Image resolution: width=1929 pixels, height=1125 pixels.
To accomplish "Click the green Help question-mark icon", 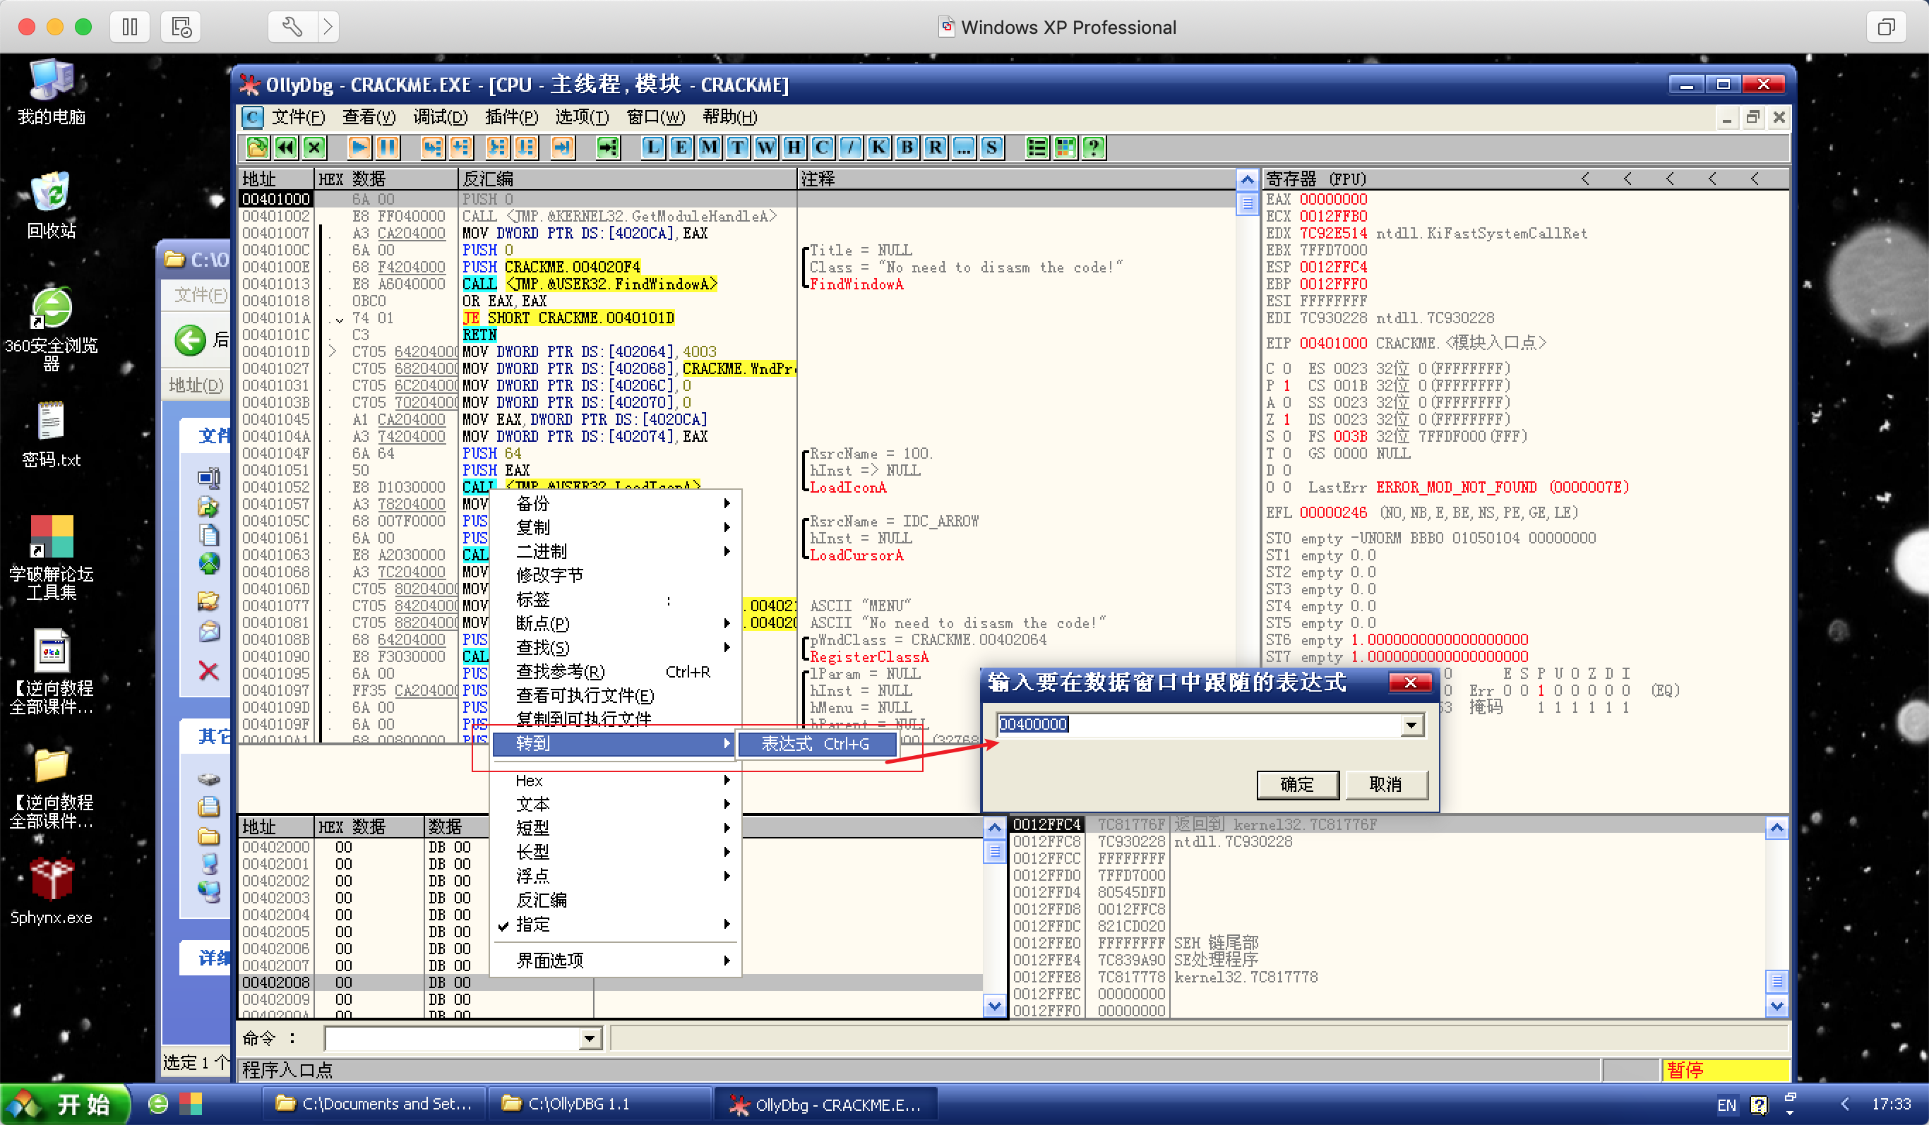I will tap(1094, 148).
